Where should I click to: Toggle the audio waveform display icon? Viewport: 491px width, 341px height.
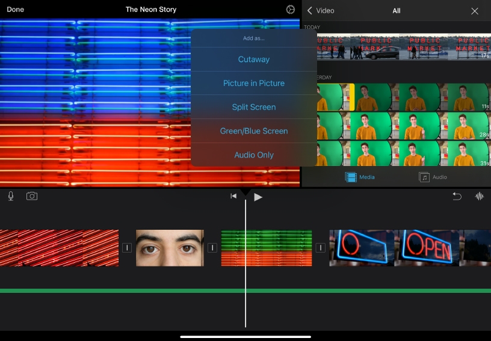pos(480,196)
